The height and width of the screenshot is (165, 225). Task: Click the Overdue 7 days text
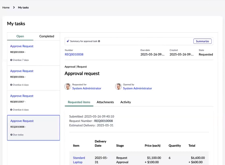pos(21,60)
